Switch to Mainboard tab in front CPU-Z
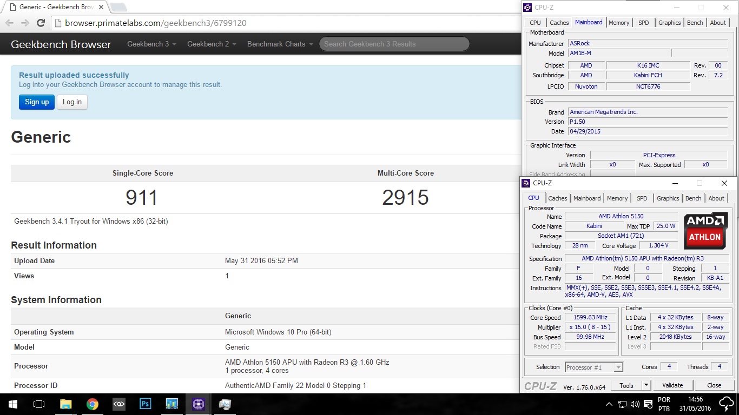Viewport: 739px width, 415px height. pyautogui.click(x=587, y=198)
